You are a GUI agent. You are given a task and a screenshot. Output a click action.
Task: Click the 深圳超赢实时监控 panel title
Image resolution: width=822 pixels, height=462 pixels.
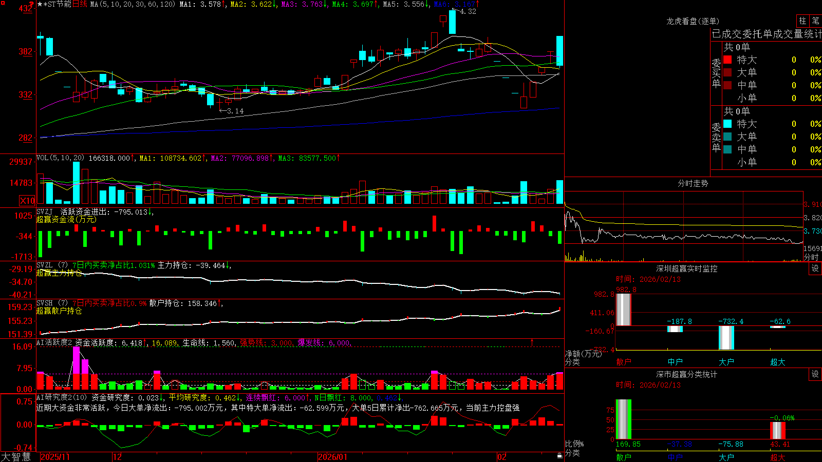pyautogui.click(x=686, y=268)
